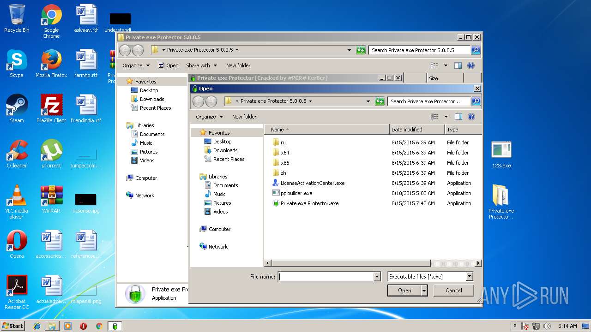Sort by the Name column header
This screenshot has width=591, height=332.
coord(326,130)
